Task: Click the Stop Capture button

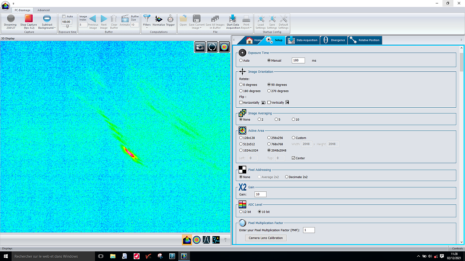Action: (x=28, y=21)
